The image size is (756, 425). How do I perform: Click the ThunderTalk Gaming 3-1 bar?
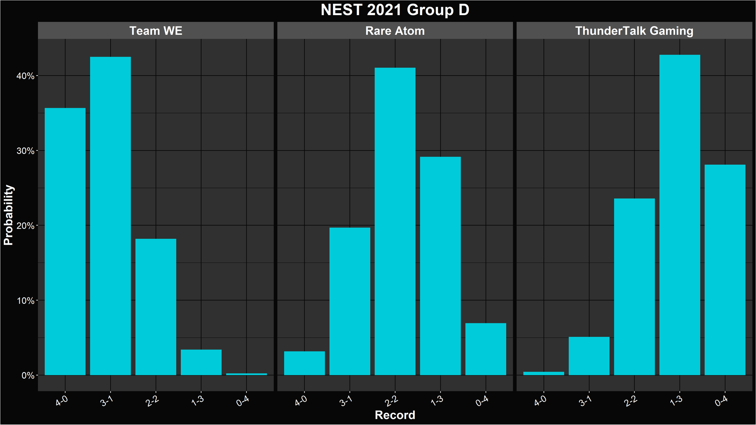click(589, 356)
